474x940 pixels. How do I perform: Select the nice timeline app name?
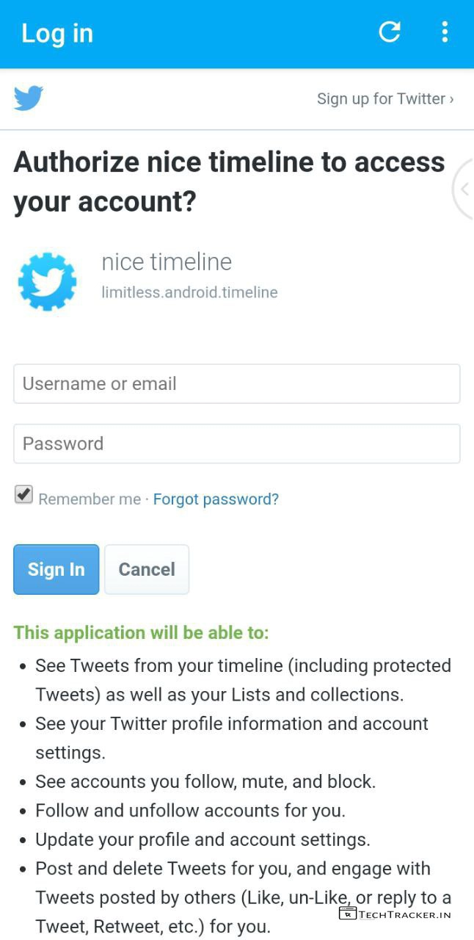coord(167,262)
